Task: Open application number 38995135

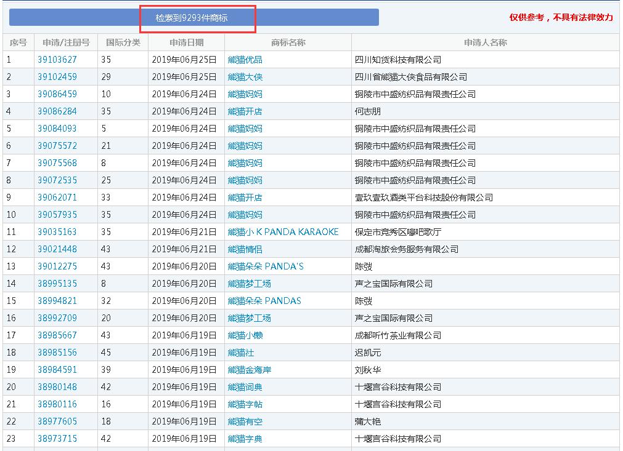Action: [57, 284]
